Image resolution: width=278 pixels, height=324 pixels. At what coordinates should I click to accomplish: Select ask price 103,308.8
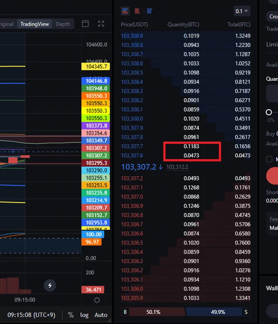click(132, 45)
